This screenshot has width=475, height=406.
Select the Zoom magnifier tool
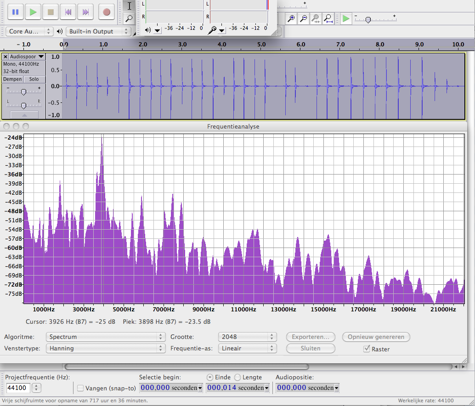click(x=130, y=18)
